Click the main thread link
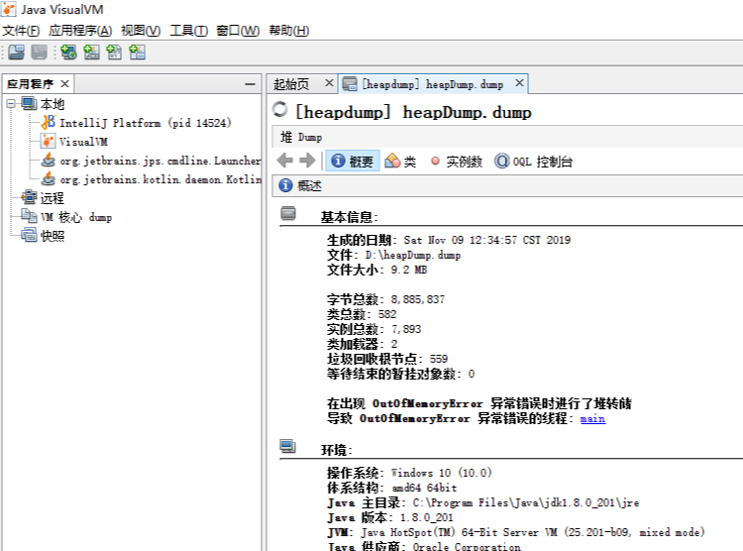Screen dimensions: 743x551 (x=592, y=419)
